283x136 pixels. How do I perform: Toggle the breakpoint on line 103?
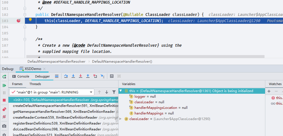coord(19,21)
